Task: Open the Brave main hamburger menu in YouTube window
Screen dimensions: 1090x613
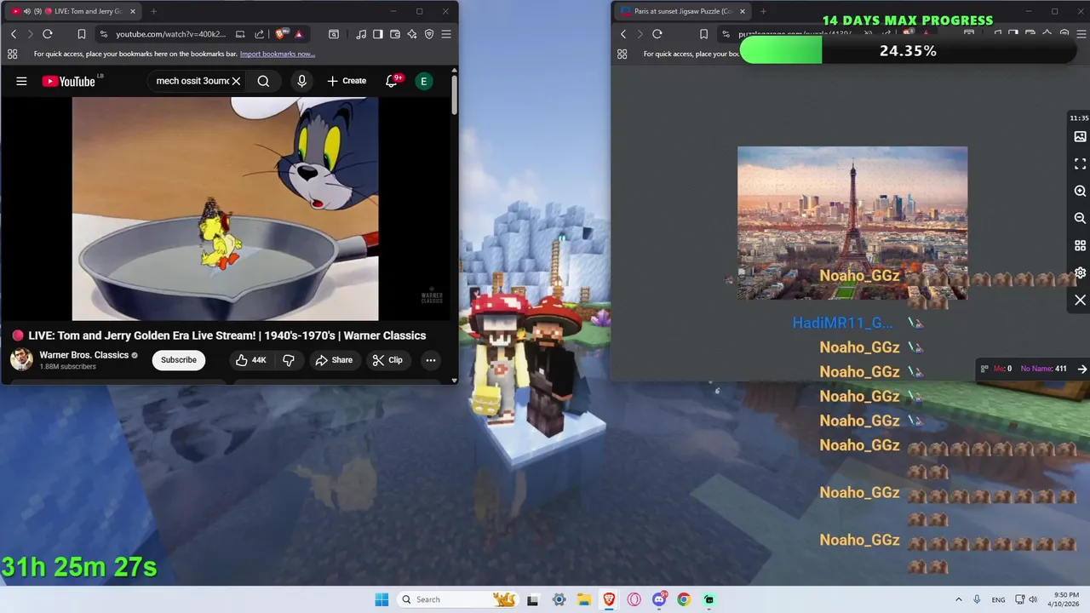Action: tap(446, 34)
